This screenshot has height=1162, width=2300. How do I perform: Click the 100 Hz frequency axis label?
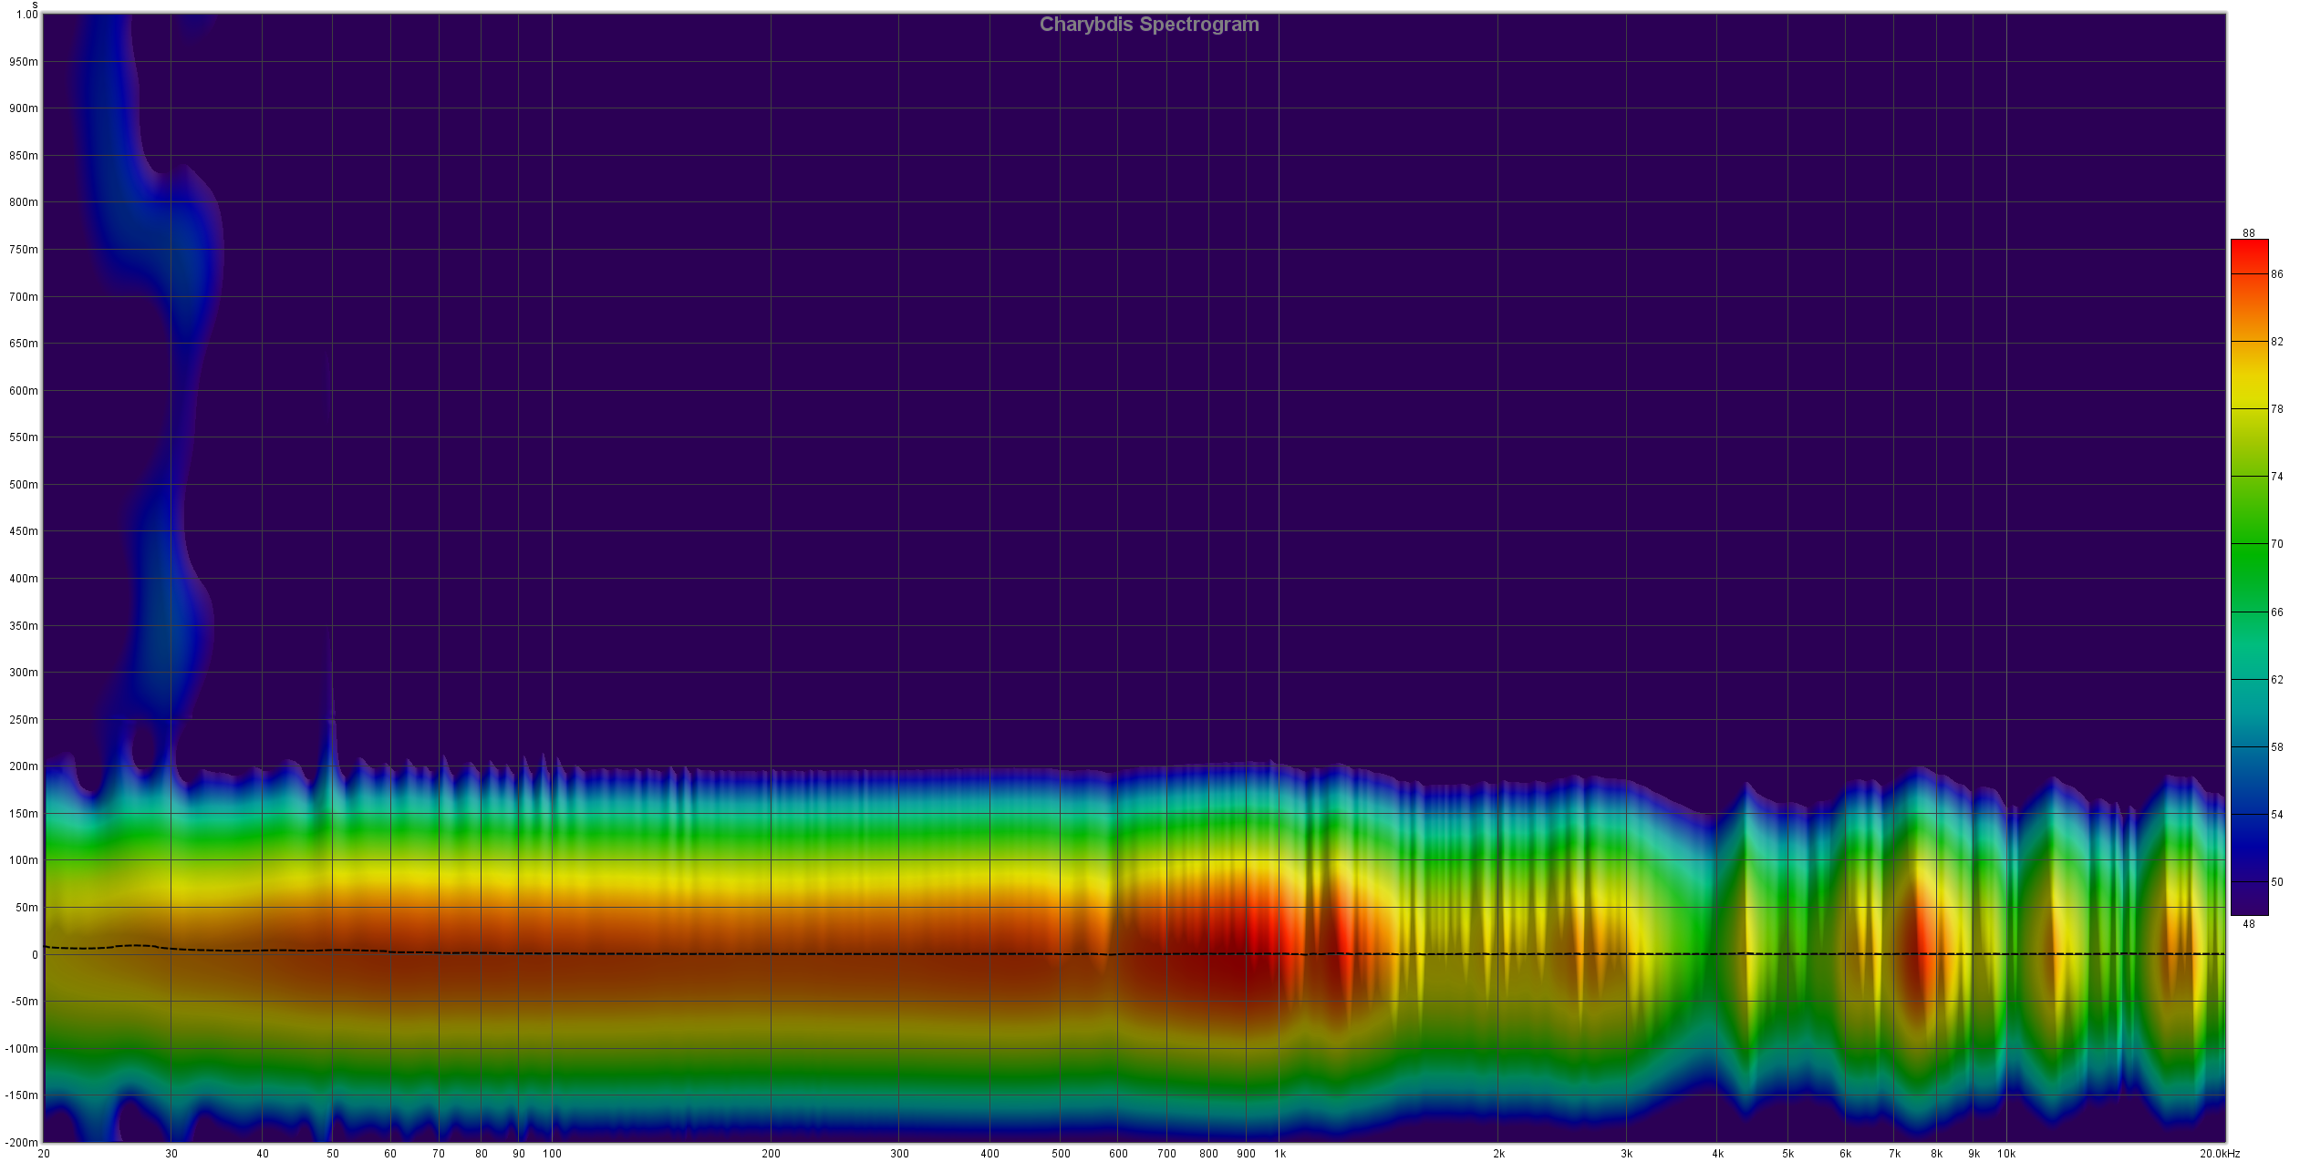tap(552, 1154)
